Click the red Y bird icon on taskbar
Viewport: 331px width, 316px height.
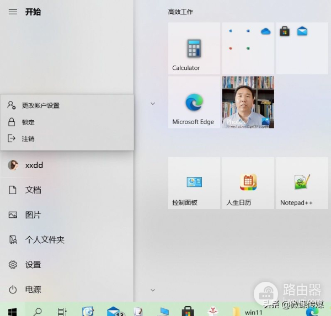(213, 312)
